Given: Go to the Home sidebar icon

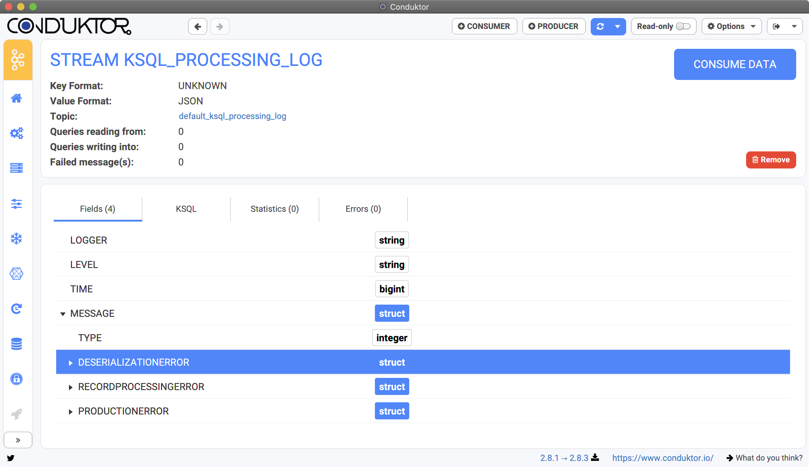Looking at the screenshot, I should point(16,98).
